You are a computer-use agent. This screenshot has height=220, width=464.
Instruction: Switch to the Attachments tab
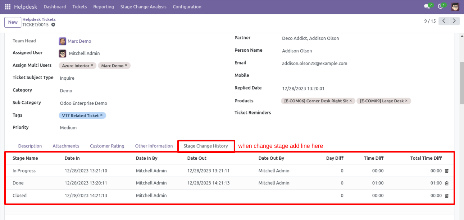(66, 146)
